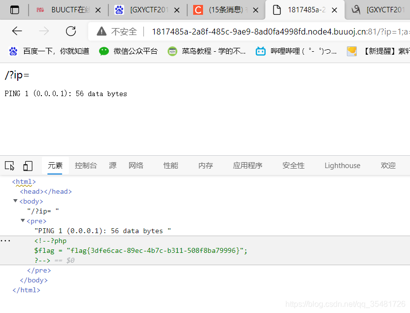This screenshot has width=410, height=313.
Task: Open the tab actions sidebar icon
Action: 14,10
